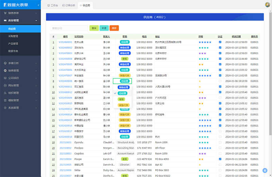Select the job cell Librarian

[x=124, y=165]
